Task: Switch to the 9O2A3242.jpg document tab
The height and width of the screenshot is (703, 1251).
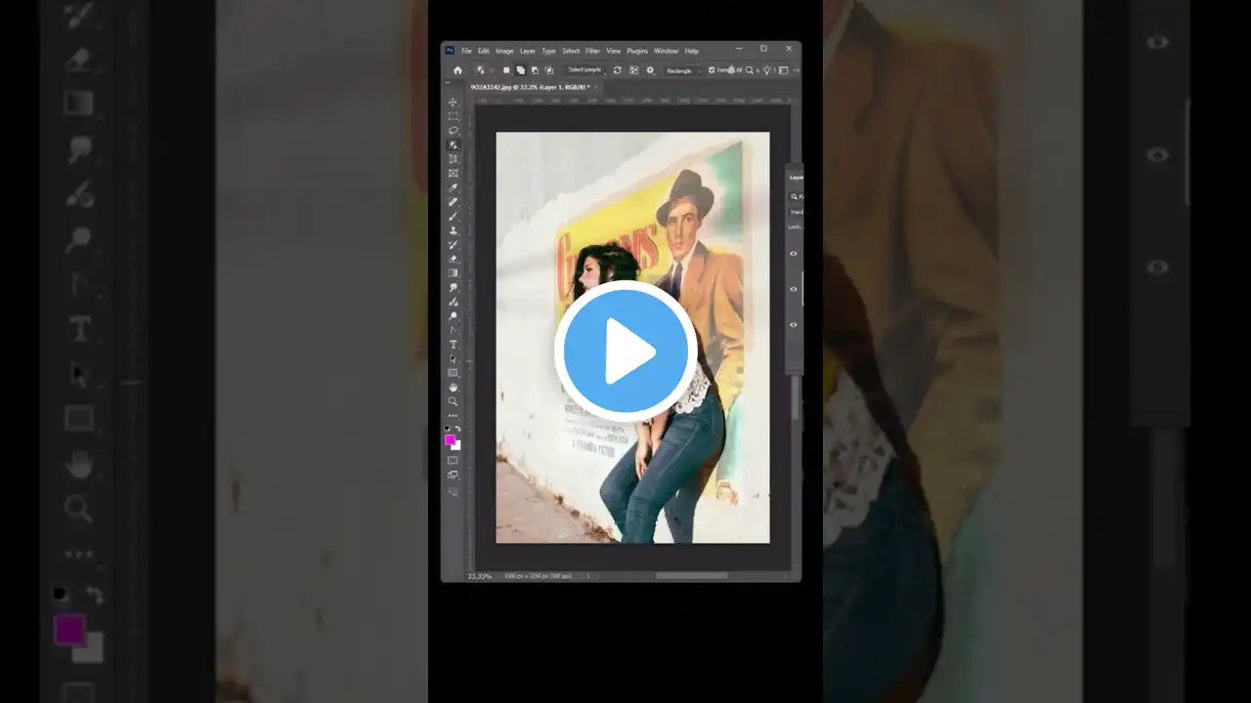Action: [x=534, y=87]
